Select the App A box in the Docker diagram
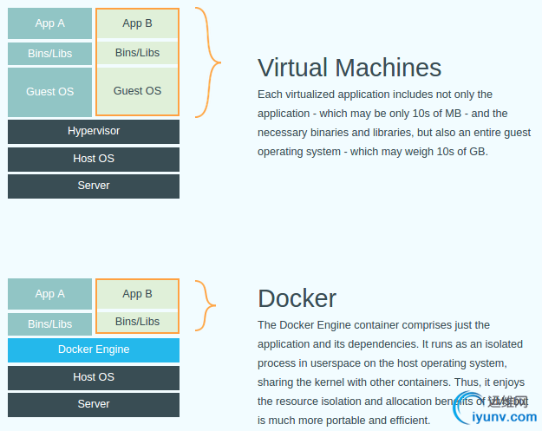The image size is (542, 431). click(x=49, y=294)
